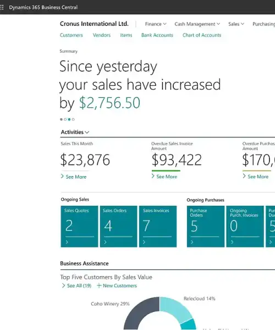
Task: Go to Vendors list
Action: pyautogui.click(x=102, y=35)
